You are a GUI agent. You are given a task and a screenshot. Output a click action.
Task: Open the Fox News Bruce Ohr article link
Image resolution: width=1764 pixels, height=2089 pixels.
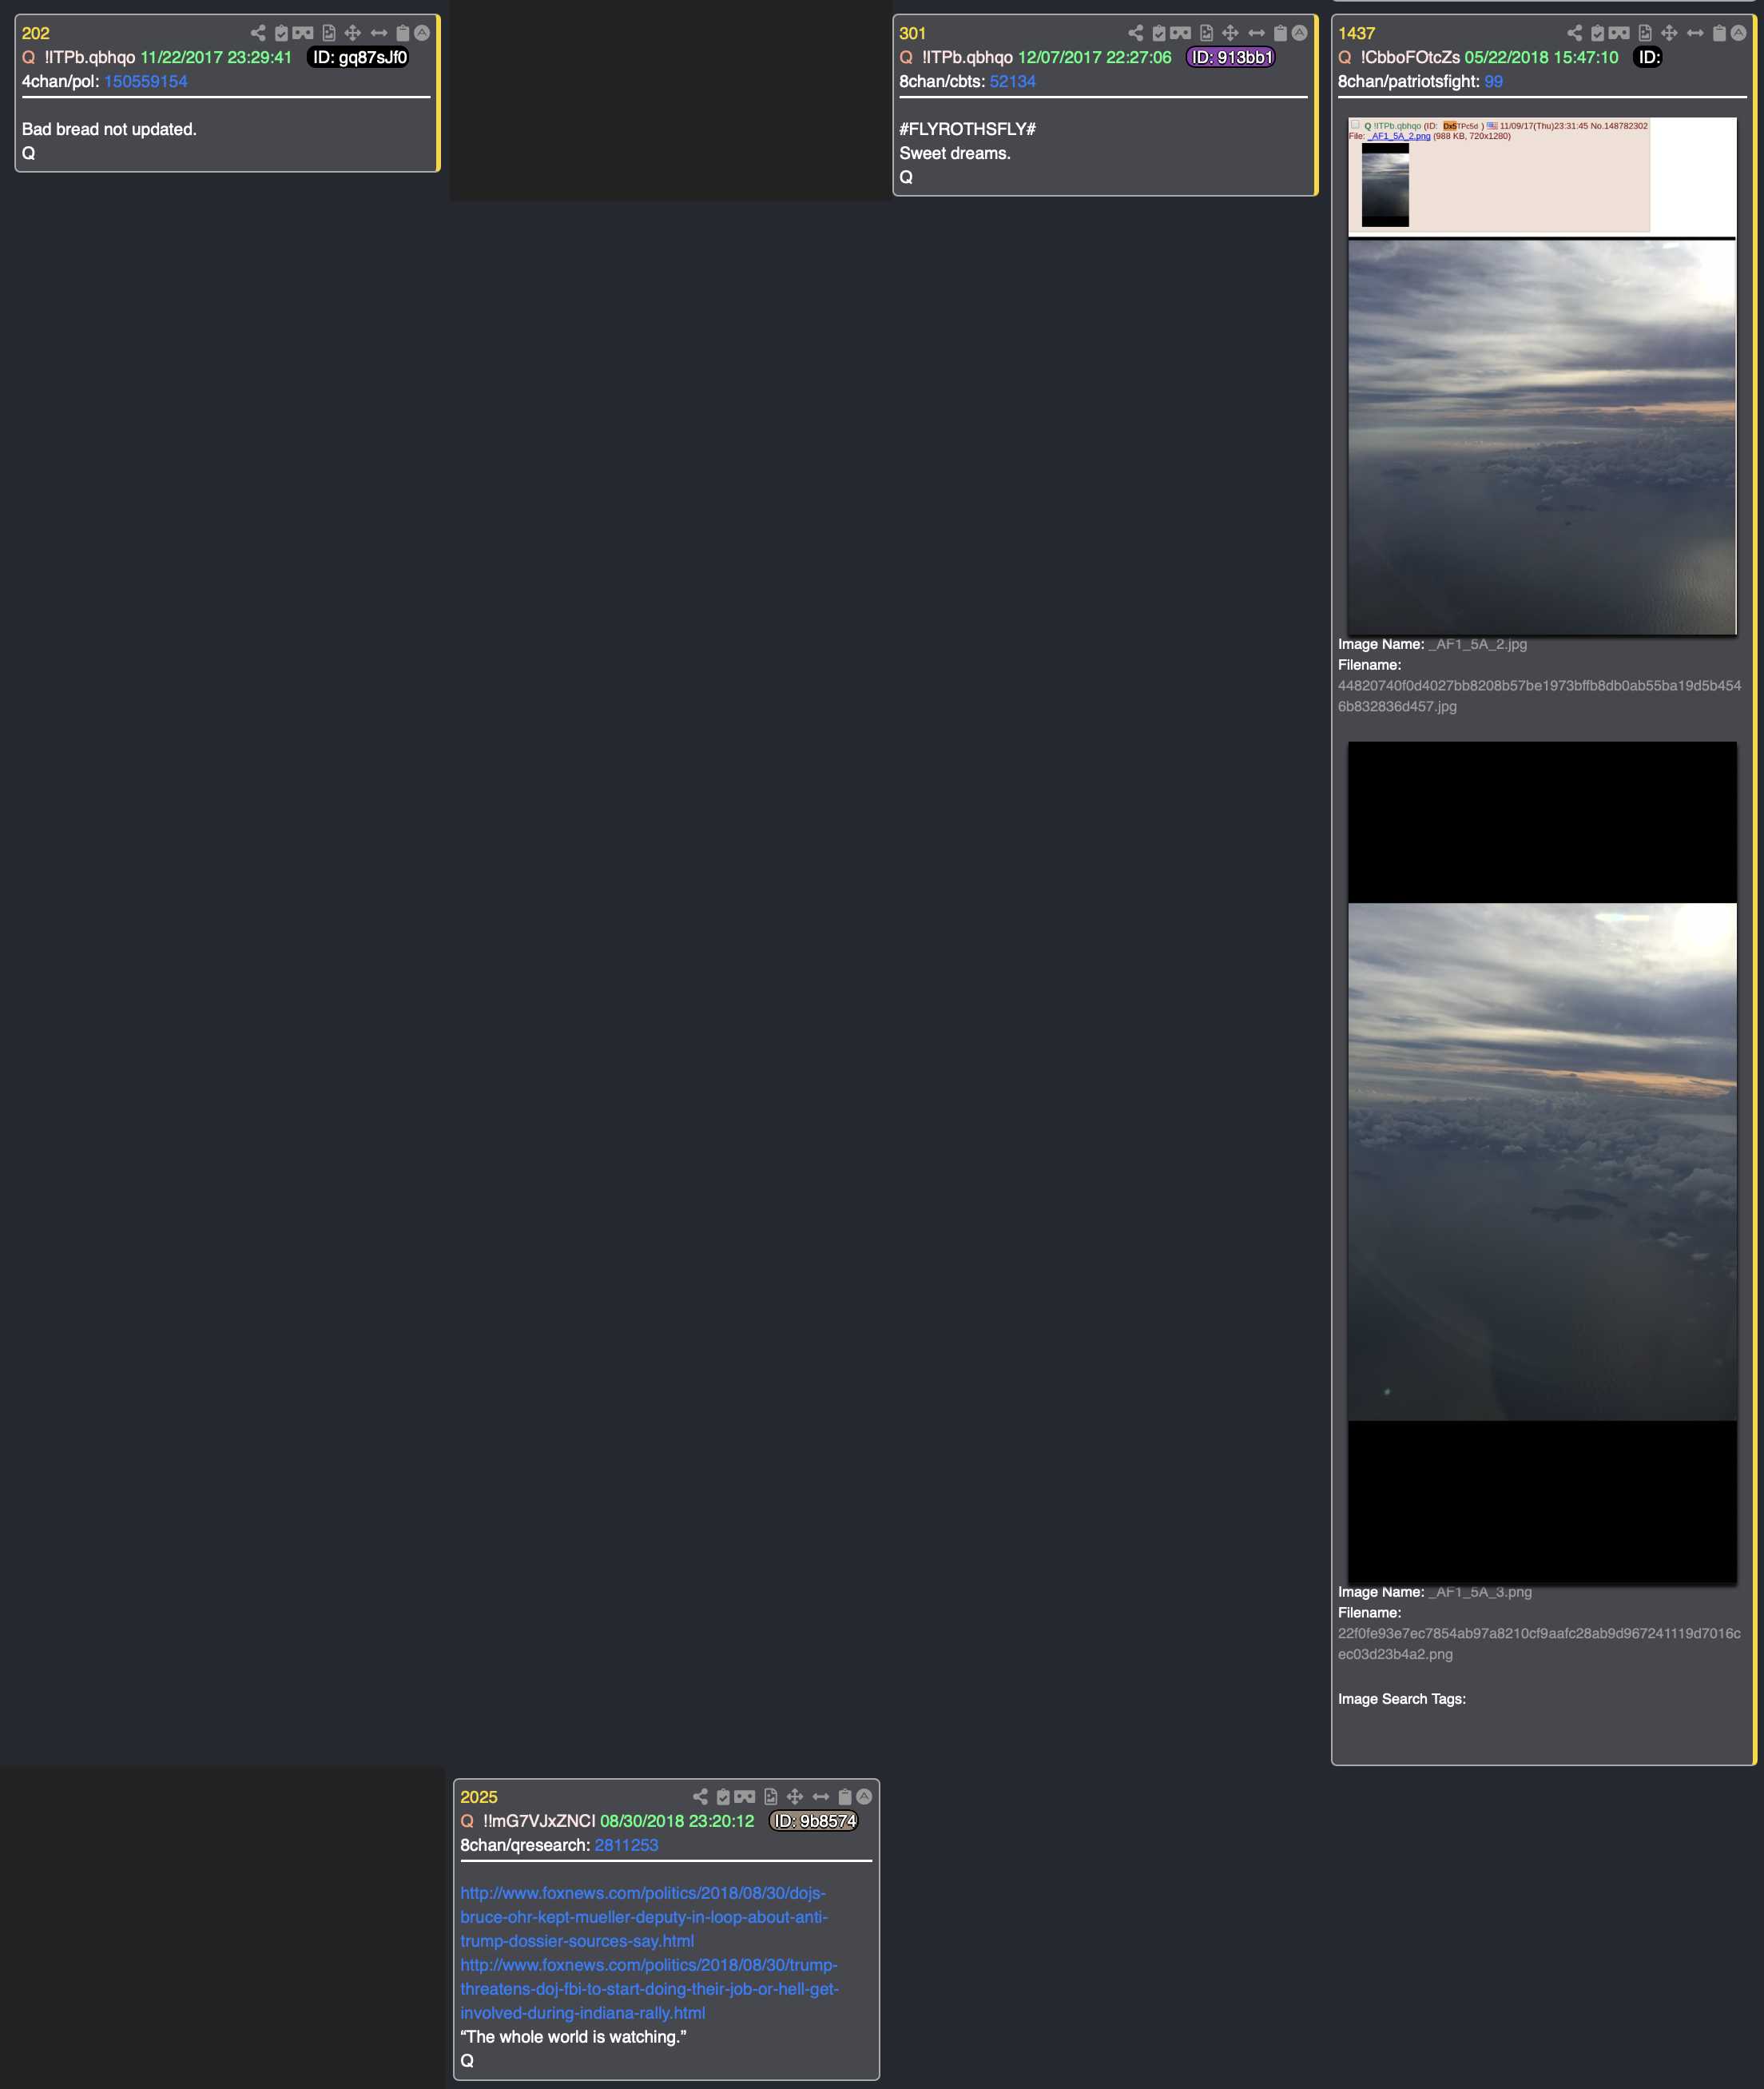pos(644,1917)
